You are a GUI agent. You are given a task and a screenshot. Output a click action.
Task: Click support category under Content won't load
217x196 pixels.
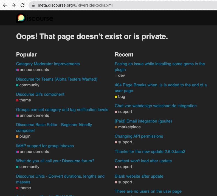(123, 167)
